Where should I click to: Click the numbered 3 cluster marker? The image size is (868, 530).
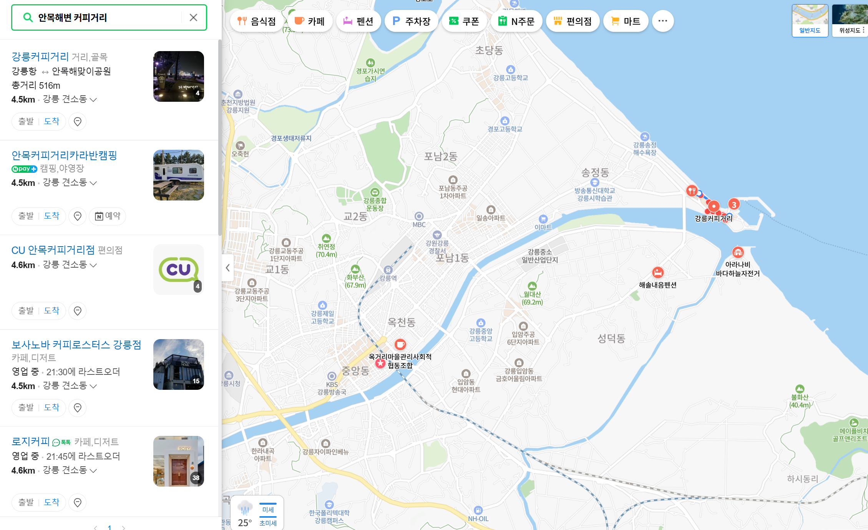pyautogui.click(x=734, y=204)
